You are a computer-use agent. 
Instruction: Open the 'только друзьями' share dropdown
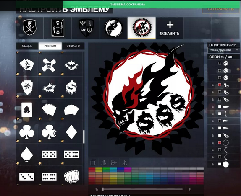(223, 50)
